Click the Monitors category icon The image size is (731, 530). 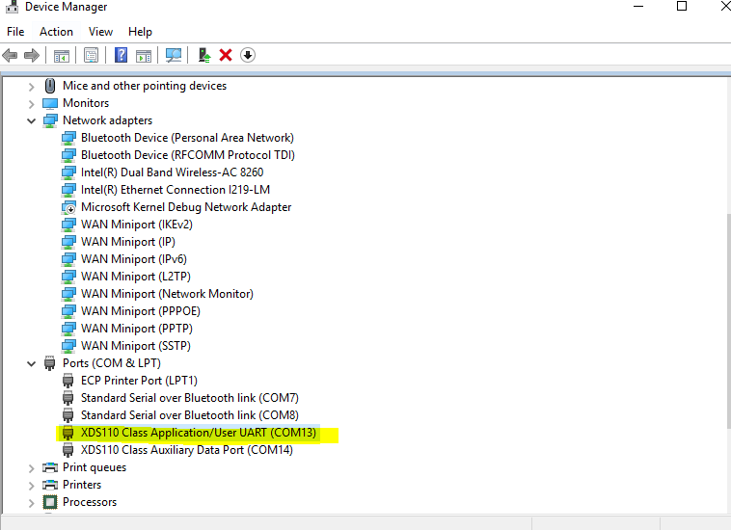pos(50,103)
